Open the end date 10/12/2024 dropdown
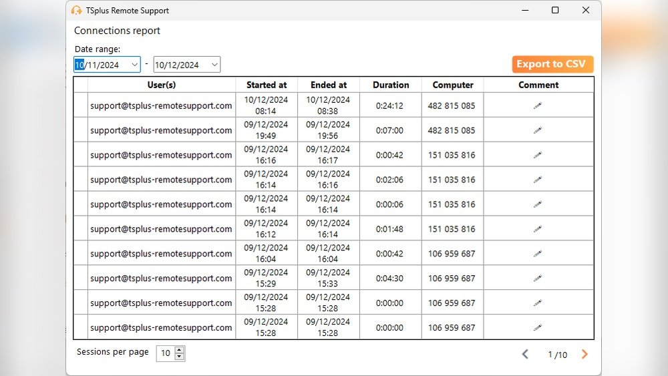 (214, 65)
